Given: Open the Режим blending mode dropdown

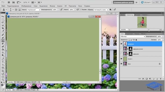Looking at the screenshot, I should [34, 10].
